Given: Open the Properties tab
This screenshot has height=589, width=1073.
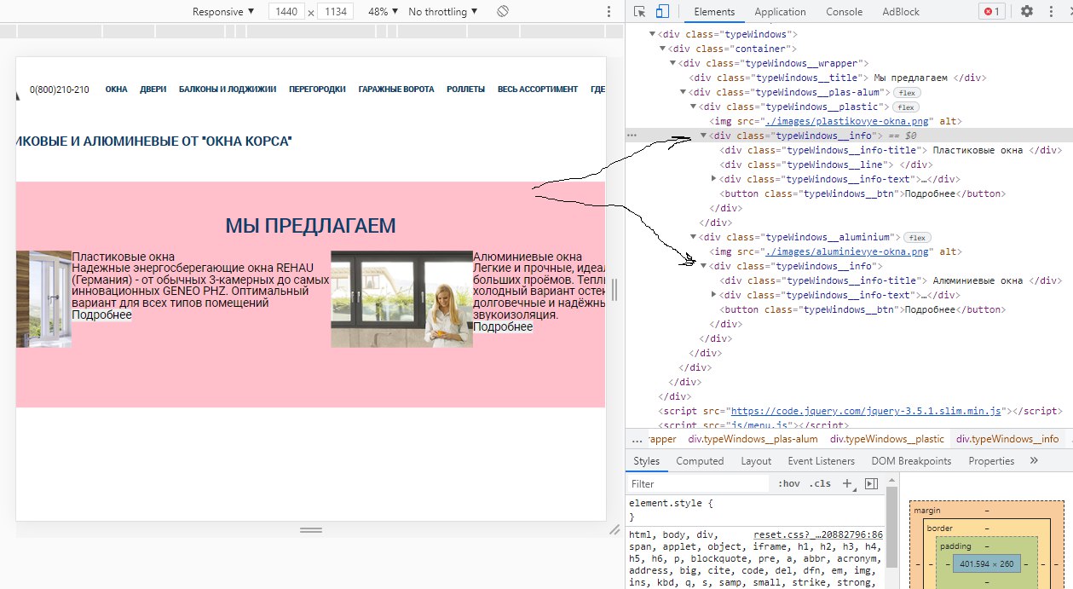Looking at the screenshot, I should pos(991,461).
